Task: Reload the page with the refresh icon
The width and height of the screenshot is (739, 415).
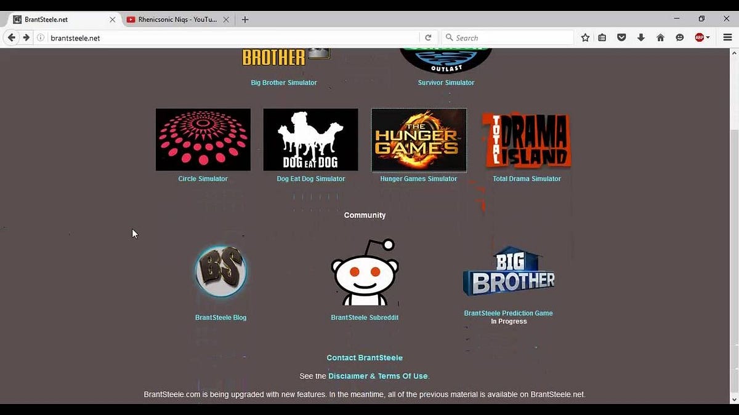Action: coord(428,38)
